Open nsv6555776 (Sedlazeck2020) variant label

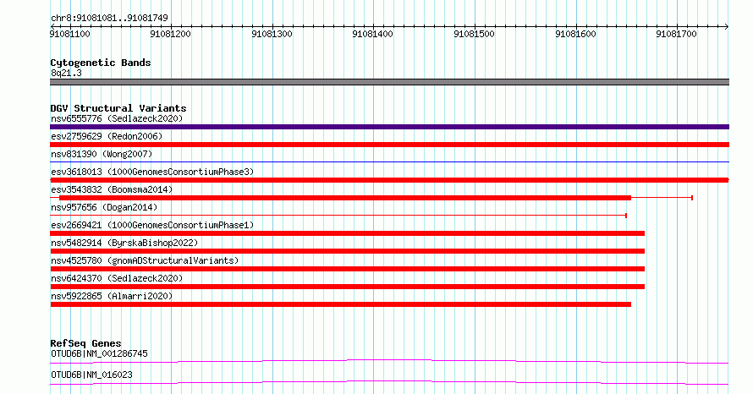coord(117,118)
